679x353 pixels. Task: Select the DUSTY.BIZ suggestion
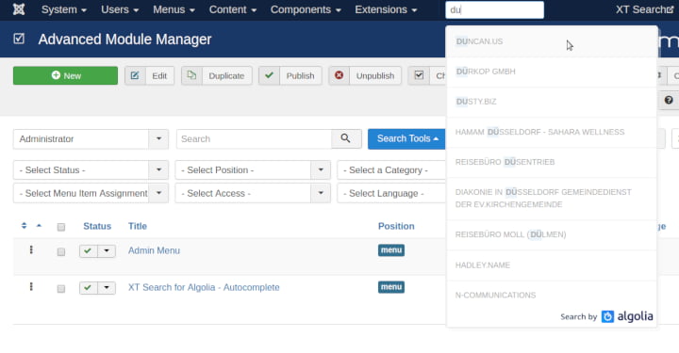coord(552,102)
